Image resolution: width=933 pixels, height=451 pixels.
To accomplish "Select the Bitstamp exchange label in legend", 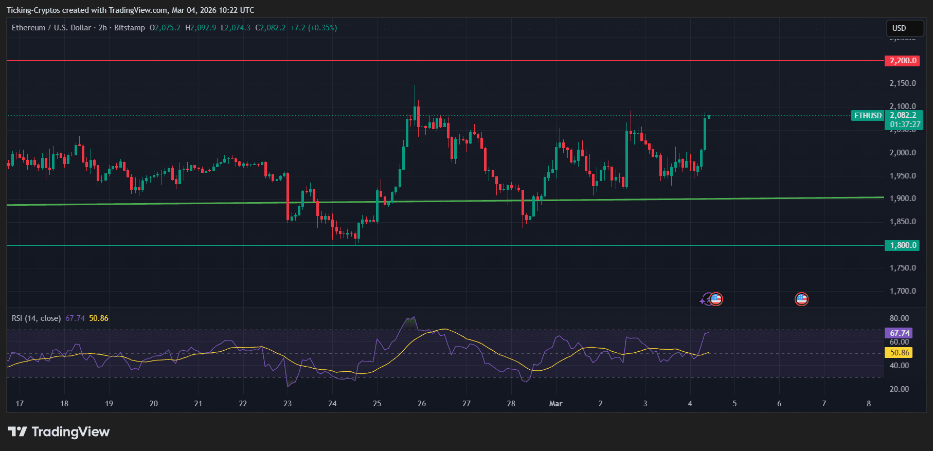I will click(130, 28).
